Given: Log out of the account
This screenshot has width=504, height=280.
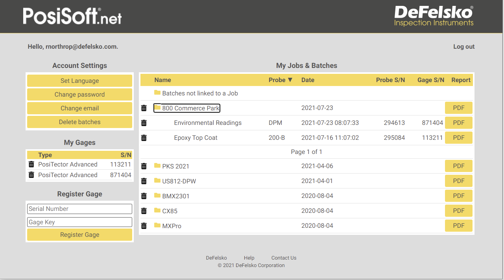Looking at the screenshot, I should click(x=464, y=46).
